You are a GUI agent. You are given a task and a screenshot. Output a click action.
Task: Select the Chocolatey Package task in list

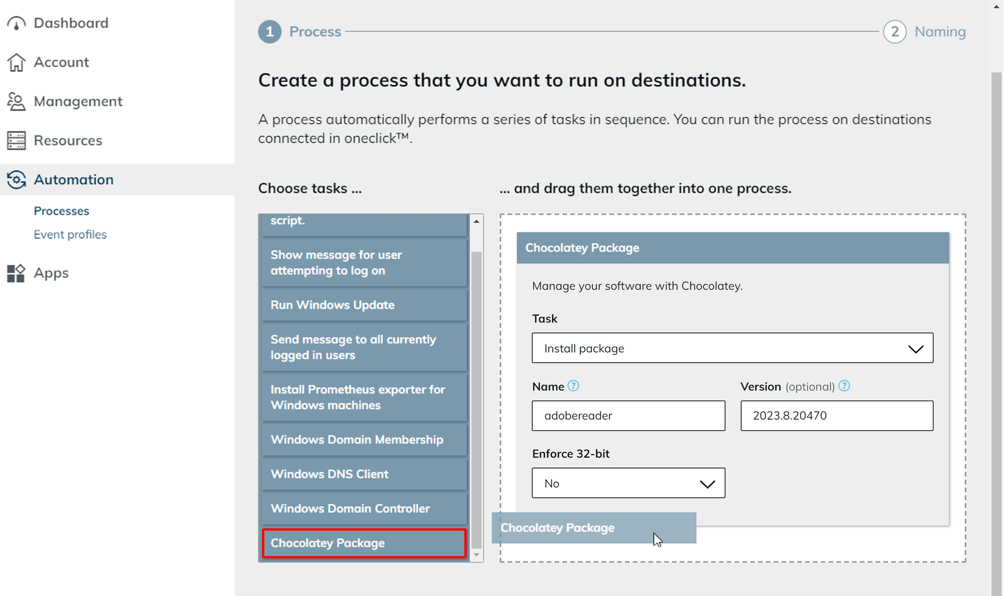364,543
